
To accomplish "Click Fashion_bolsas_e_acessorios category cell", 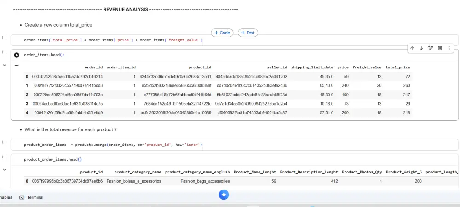I will (134, 182).
